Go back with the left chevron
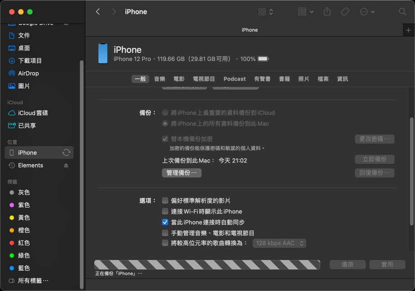Screen dimensions: 415x291 pos(98,12)
